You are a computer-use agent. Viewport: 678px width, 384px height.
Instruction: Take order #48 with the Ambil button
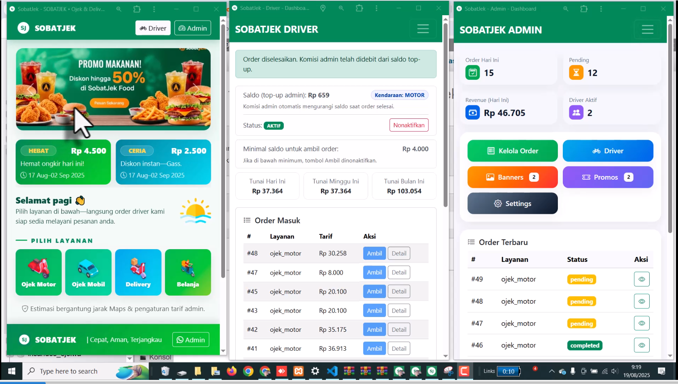[x=374, y=253]
